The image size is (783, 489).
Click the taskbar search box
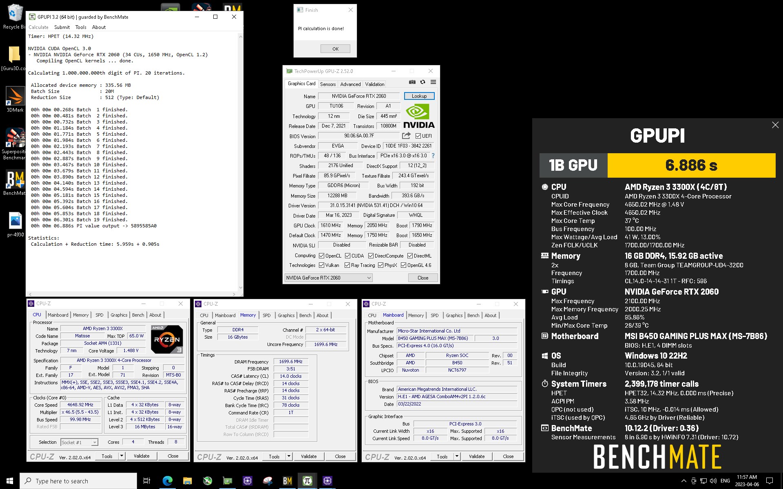pos(78,481)
